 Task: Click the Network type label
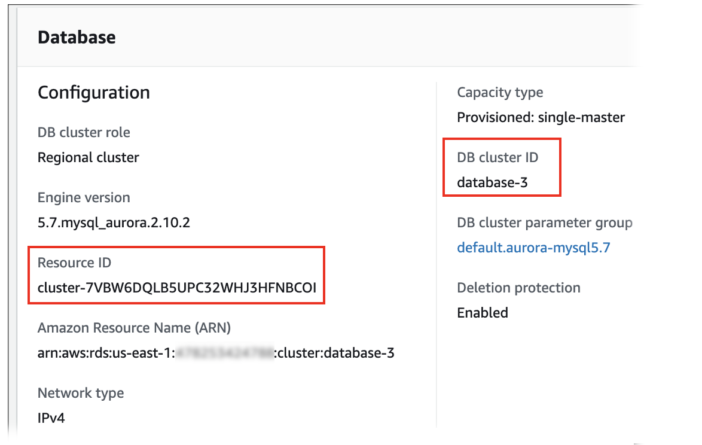point(81,393)
